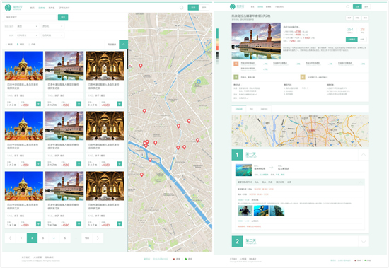Screen dimensions: 389x268
Task: Select the first sort option above results
Action: tap(9, 44)
